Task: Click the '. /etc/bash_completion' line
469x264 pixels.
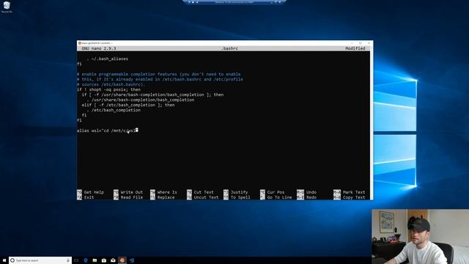Action: (114, 110)
